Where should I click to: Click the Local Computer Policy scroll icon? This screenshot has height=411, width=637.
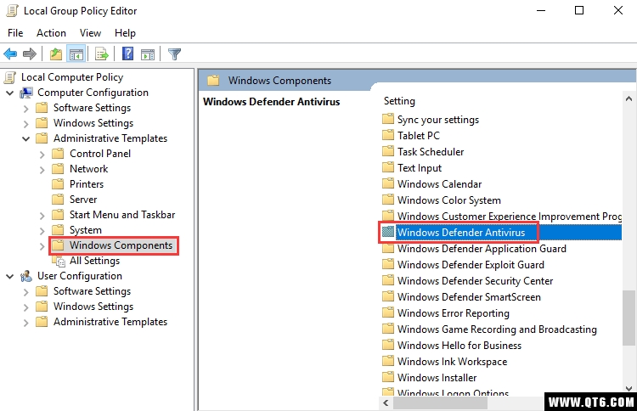10,76
